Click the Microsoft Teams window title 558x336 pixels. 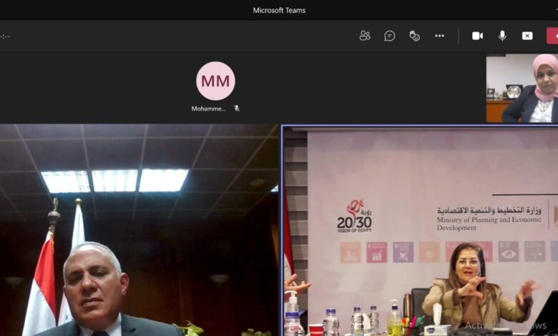279,10
